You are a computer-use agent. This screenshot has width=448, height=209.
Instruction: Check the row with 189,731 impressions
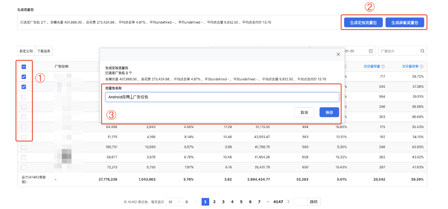(24, 147)
